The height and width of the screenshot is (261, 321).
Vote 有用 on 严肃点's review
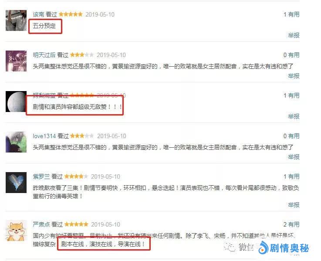click(294, 224)
